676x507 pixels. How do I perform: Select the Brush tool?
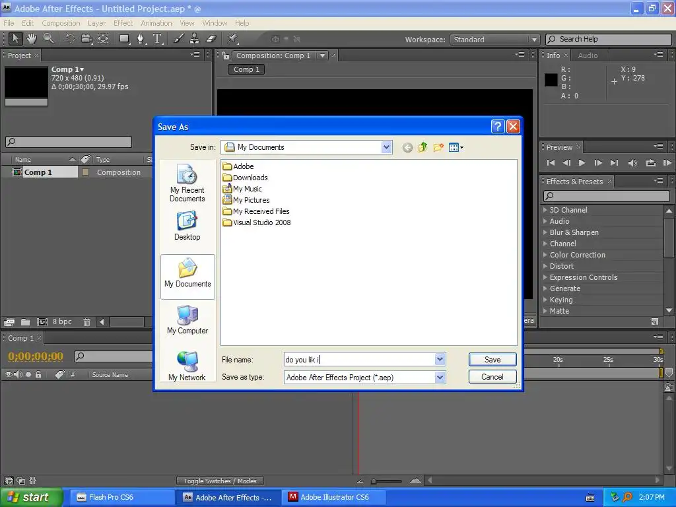178,39
